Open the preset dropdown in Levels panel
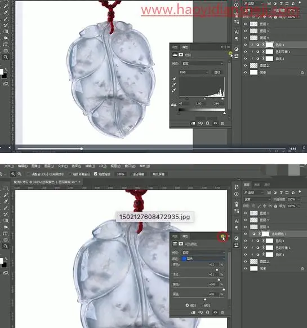This screenshot has width=307, height=328. [202, 63]
